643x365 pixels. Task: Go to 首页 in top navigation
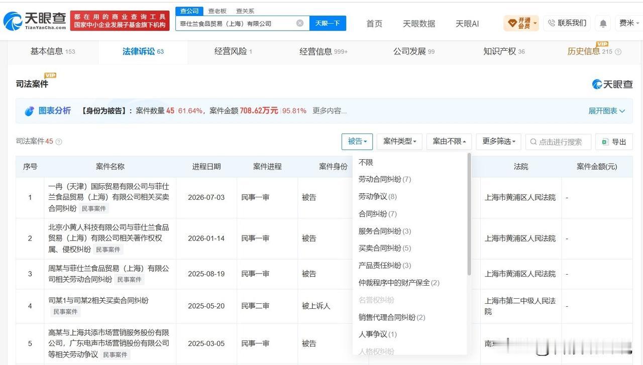pyautogui.click(x=374, y=24)
